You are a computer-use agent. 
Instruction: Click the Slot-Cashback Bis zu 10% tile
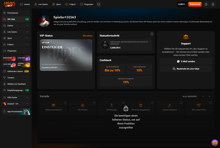coord(113,69)
